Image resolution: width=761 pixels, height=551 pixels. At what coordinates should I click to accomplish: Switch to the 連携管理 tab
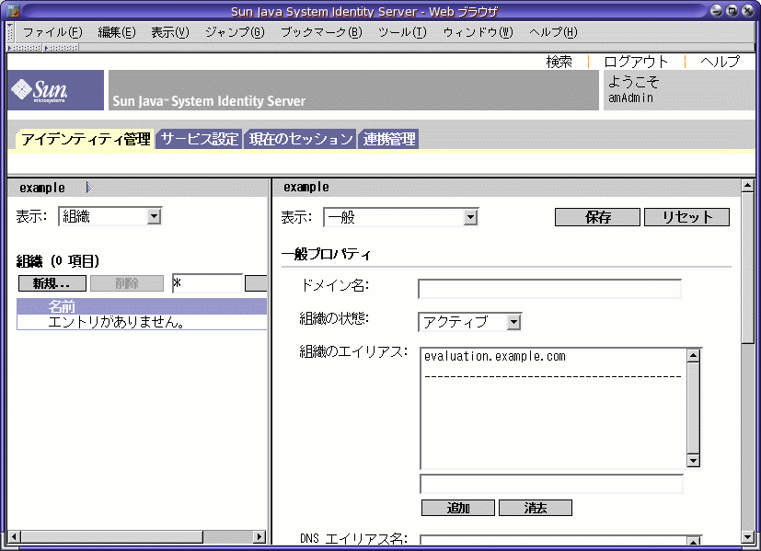coord(388,139)
